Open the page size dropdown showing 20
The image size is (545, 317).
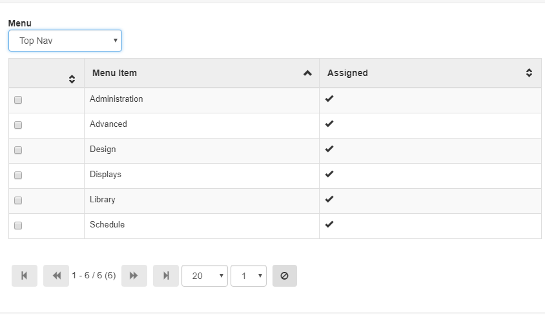(x=204, y=276)
